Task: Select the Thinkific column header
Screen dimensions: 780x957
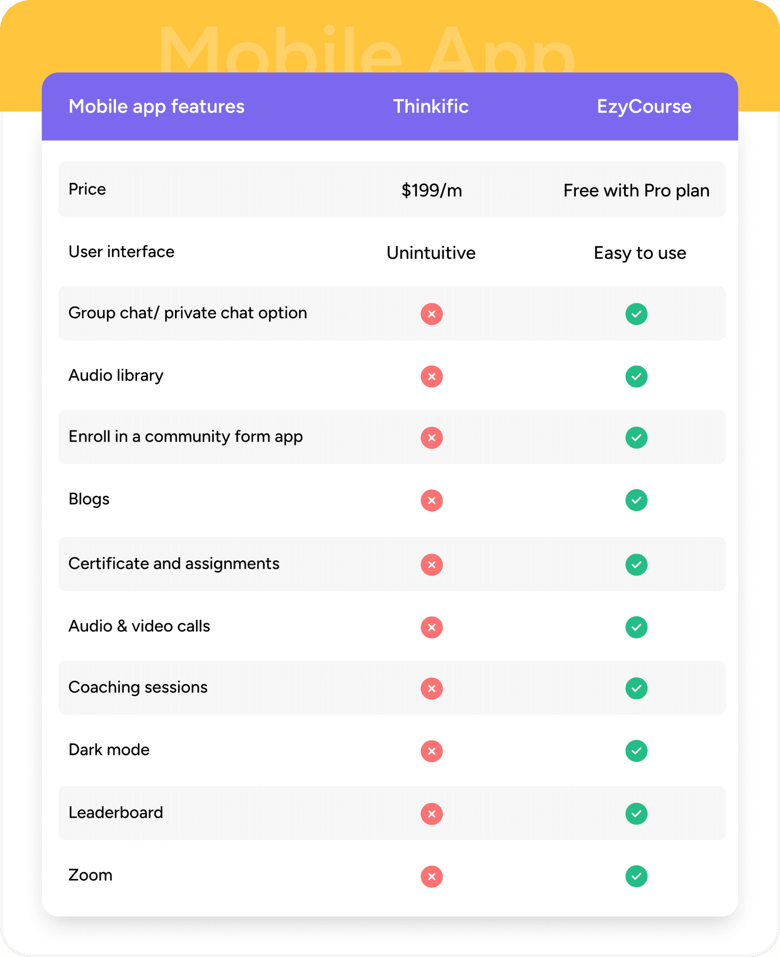Action: (x=431, y=106)
